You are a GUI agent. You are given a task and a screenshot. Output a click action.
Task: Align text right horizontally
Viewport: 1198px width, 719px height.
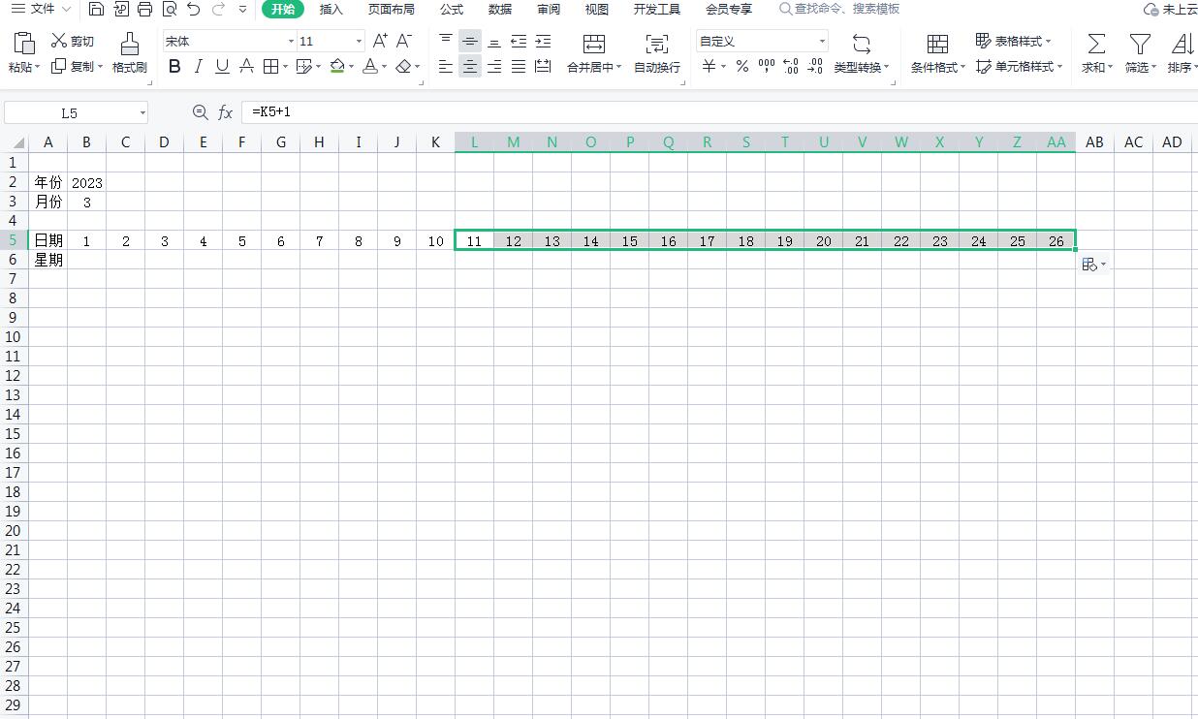tap(494, 67)
